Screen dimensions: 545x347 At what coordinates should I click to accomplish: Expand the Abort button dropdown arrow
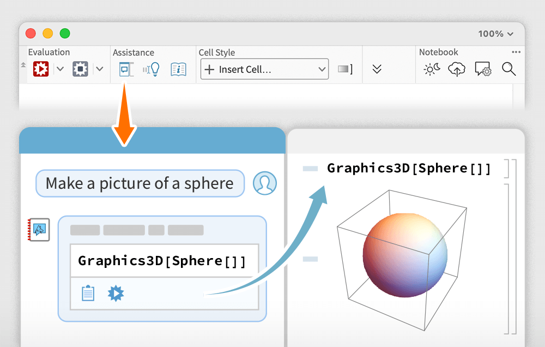99,69
